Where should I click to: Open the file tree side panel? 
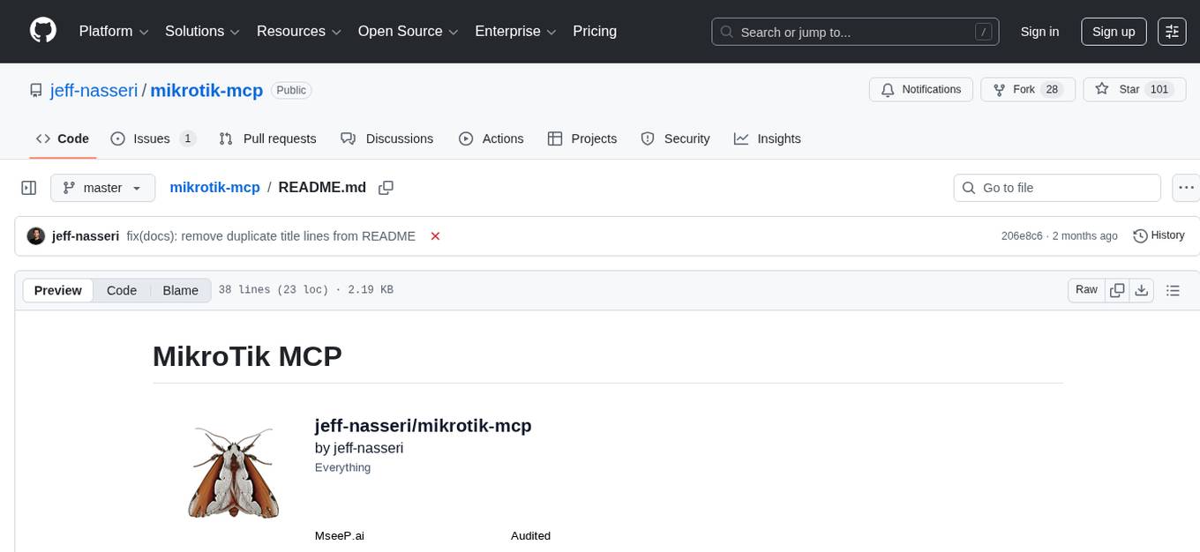click(28, 187)
